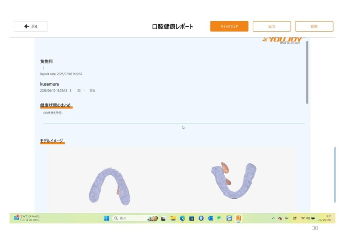Click the report's vertical scrollbar thumb
The height and width of the screenshot is (239, 345).
click(307, 72)
